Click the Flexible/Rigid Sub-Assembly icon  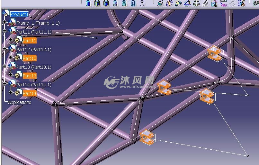click(x=223, y=3)
